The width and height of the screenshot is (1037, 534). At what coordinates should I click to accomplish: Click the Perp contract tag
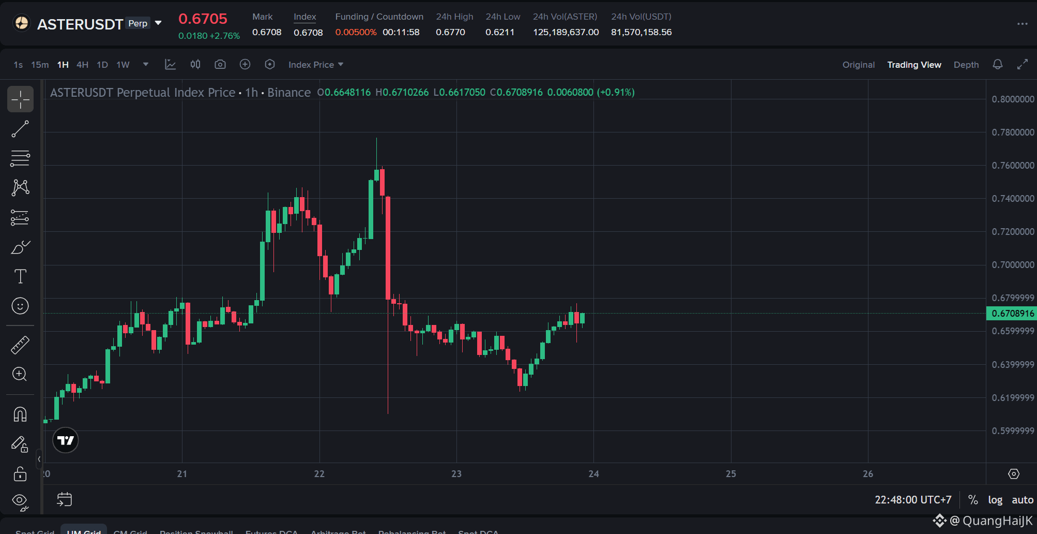coord(138,23)
